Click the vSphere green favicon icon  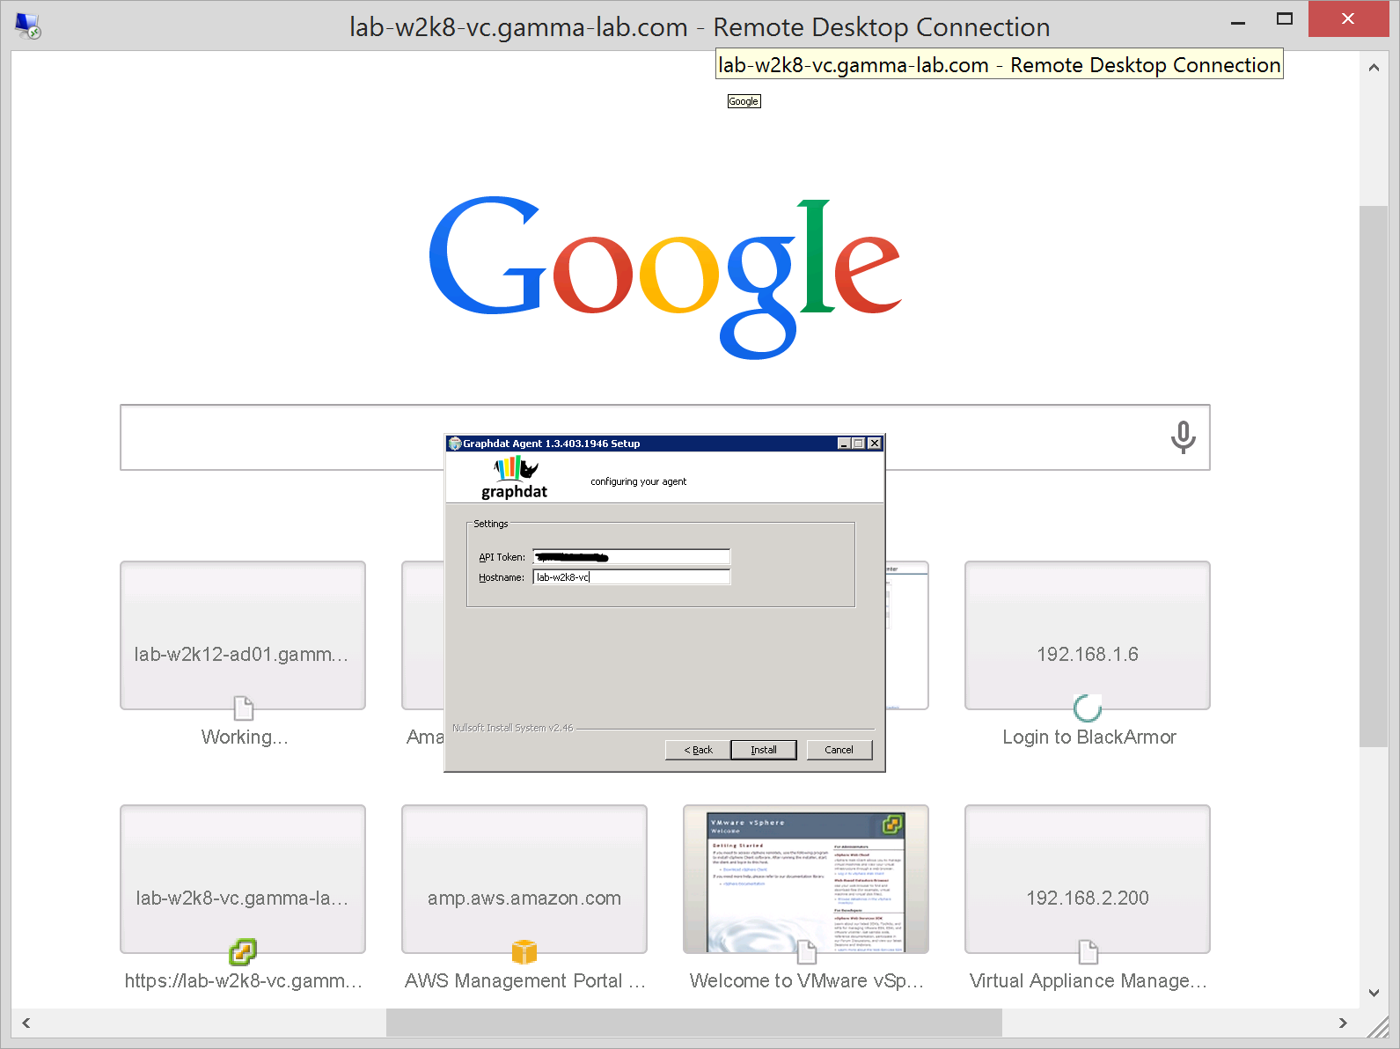coord(243,952)
